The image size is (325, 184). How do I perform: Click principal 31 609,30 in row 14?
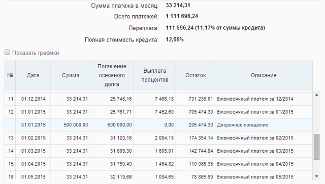121,151
